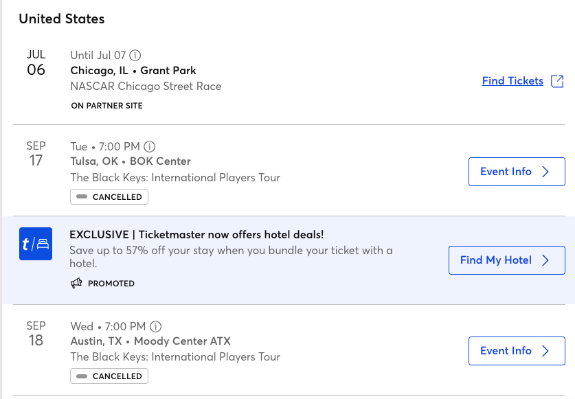Click the Cancelled badge for Tulsa event
The image size is (575, 399).
109,197
